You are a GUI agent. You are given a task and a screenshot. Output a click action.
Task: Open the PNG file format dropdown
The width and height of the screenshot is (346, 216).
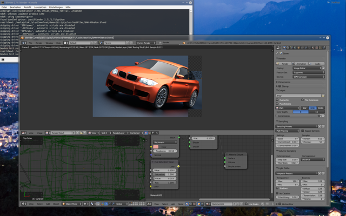[x=287, y=108]
